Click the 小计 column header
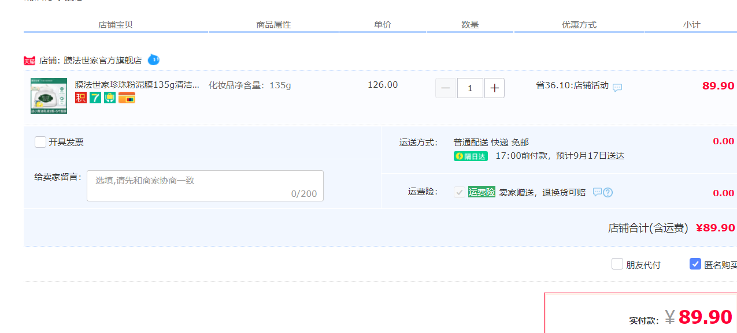737x333 pixels. point(691,25)
